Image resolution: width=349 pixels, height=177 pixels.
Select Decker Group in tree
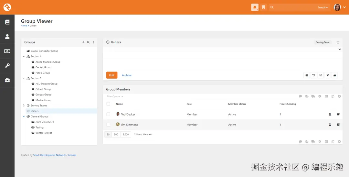coord(43,67)
